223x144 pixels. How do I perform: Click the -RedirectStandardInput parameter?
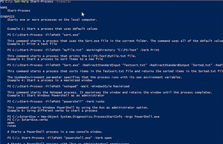click(101, 65)
